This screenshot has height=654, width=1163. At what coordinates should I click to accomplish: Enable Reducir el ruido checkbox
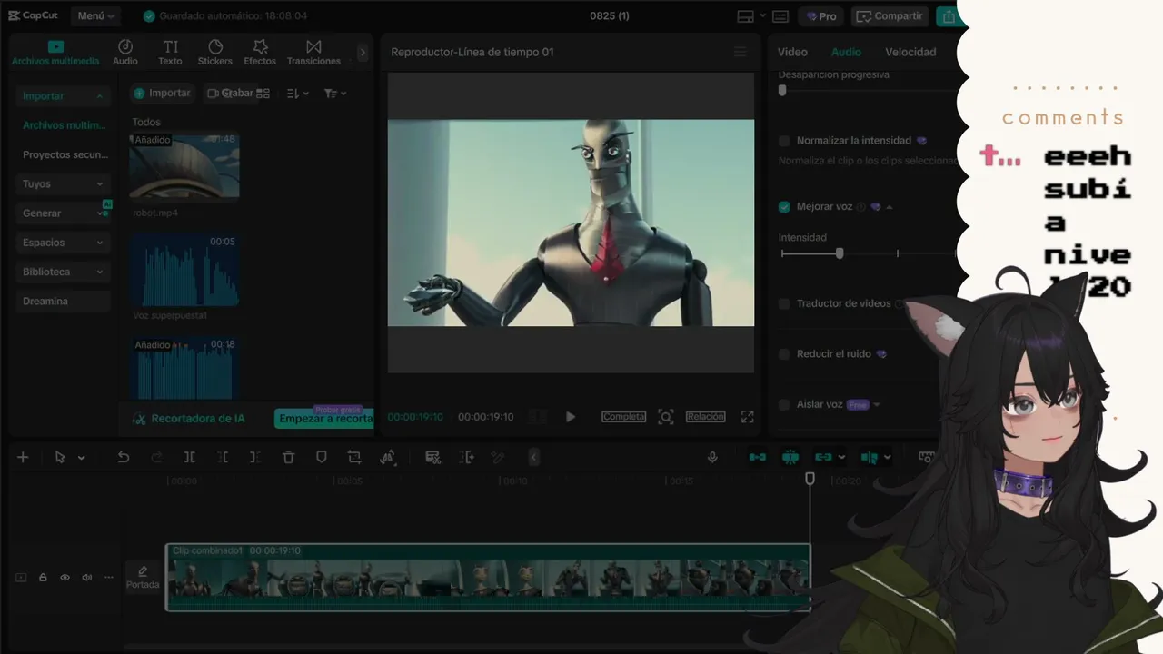[784, 354]
